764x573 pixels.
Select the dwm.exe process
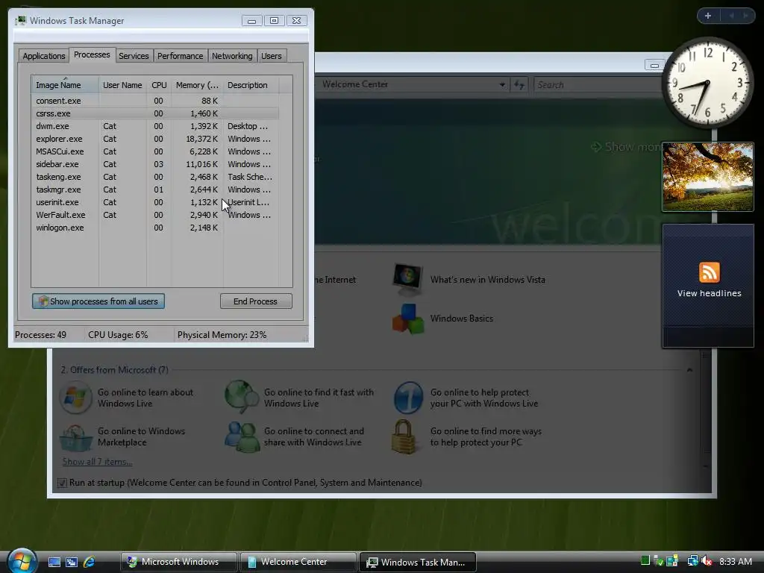(155, 126)
